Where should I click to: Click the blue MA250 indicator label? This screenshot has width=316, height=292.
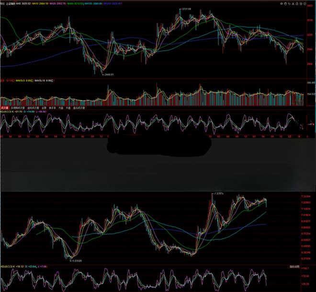coord(113,4)
